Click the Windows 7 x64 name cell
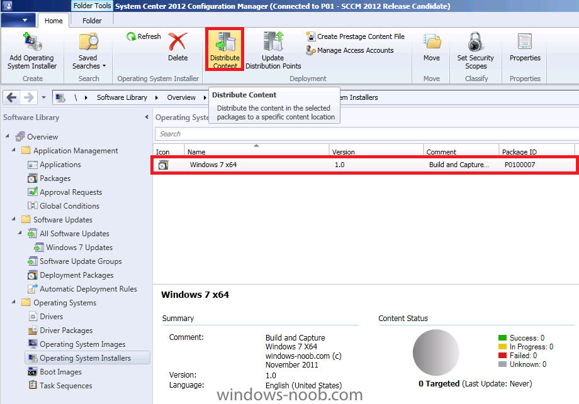This screenshot has height=404, width=579. [x=213, y=165]
